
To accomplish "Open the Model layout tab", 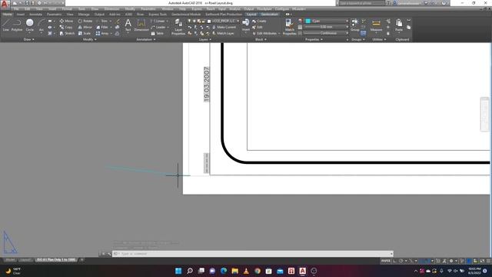I will tap(10, 260).
